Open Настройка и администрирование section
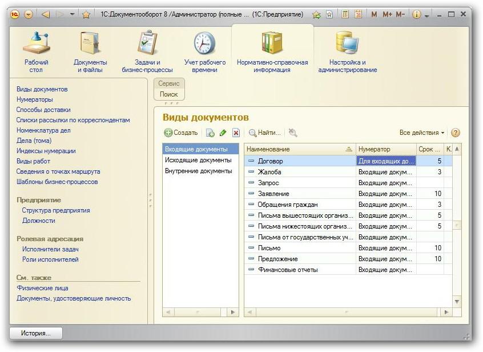Screen dimensions: 483x352 348,52
